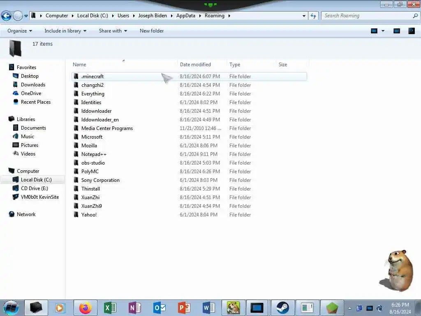Screen dimensions: 421x316
Task: Click Computer in the address breadcrumb
Action: tap(57, 16)
